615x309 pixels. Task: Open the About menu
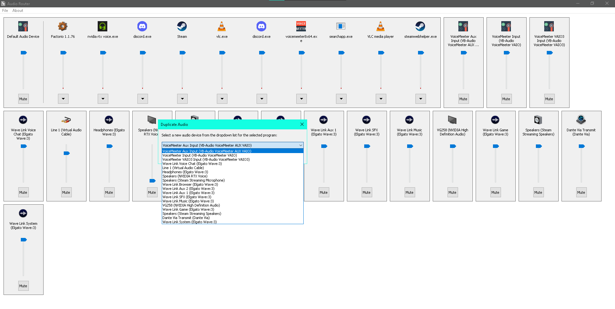18,11
